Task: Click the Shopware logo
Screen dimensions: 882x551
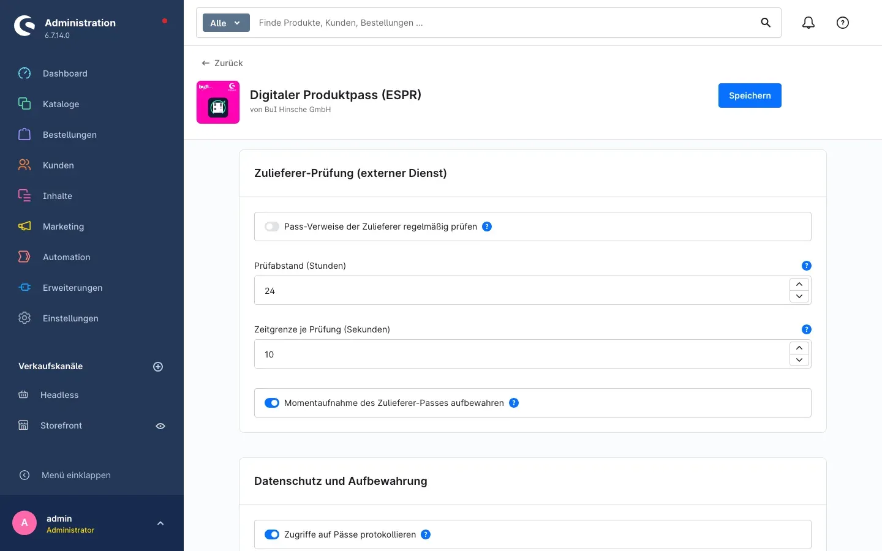Action: 24,26
